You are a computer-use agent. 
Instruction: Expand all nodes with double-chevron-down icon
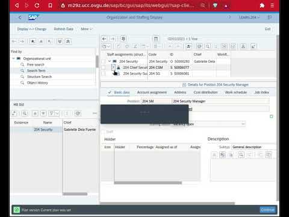point(60,42)
